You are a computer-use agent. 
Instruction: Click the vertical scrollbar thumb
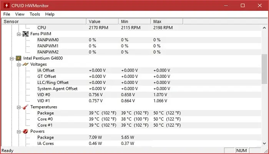click(264, 69)
